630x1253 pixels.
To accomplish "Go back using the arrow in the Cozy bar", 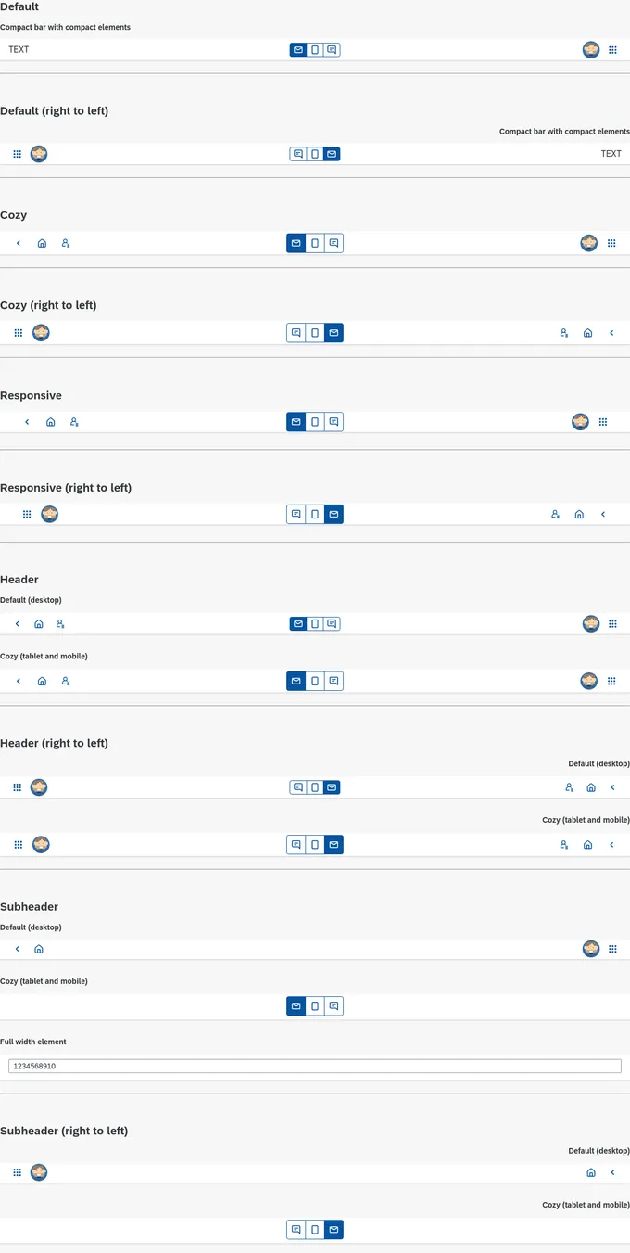I will (x=19, y=243).
